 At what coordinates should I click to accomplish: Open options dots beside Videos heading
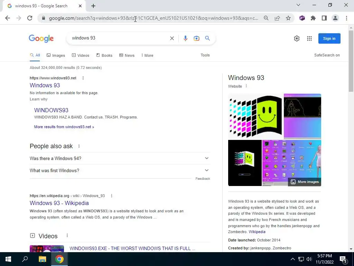pos(67,236)
